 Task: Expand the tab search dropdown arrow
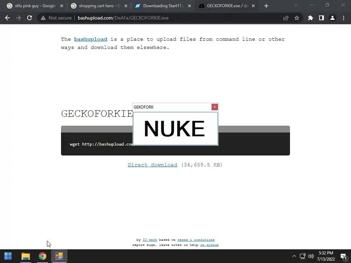pyautogui.click(x=296, y=5)
